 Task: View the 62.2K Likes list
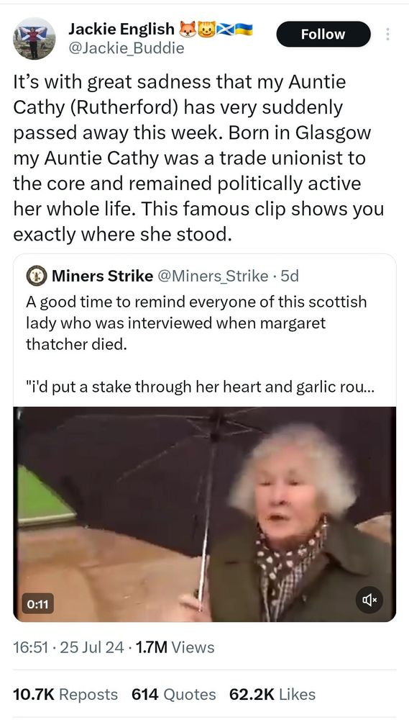pyautogui.click(x=272, y=694)
